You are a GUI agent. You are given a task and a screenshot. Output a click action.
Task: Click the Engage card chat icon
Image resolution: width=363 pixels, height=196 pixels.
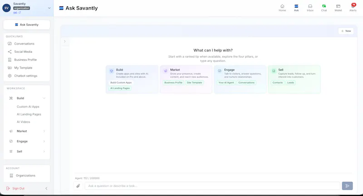point(220,71)
